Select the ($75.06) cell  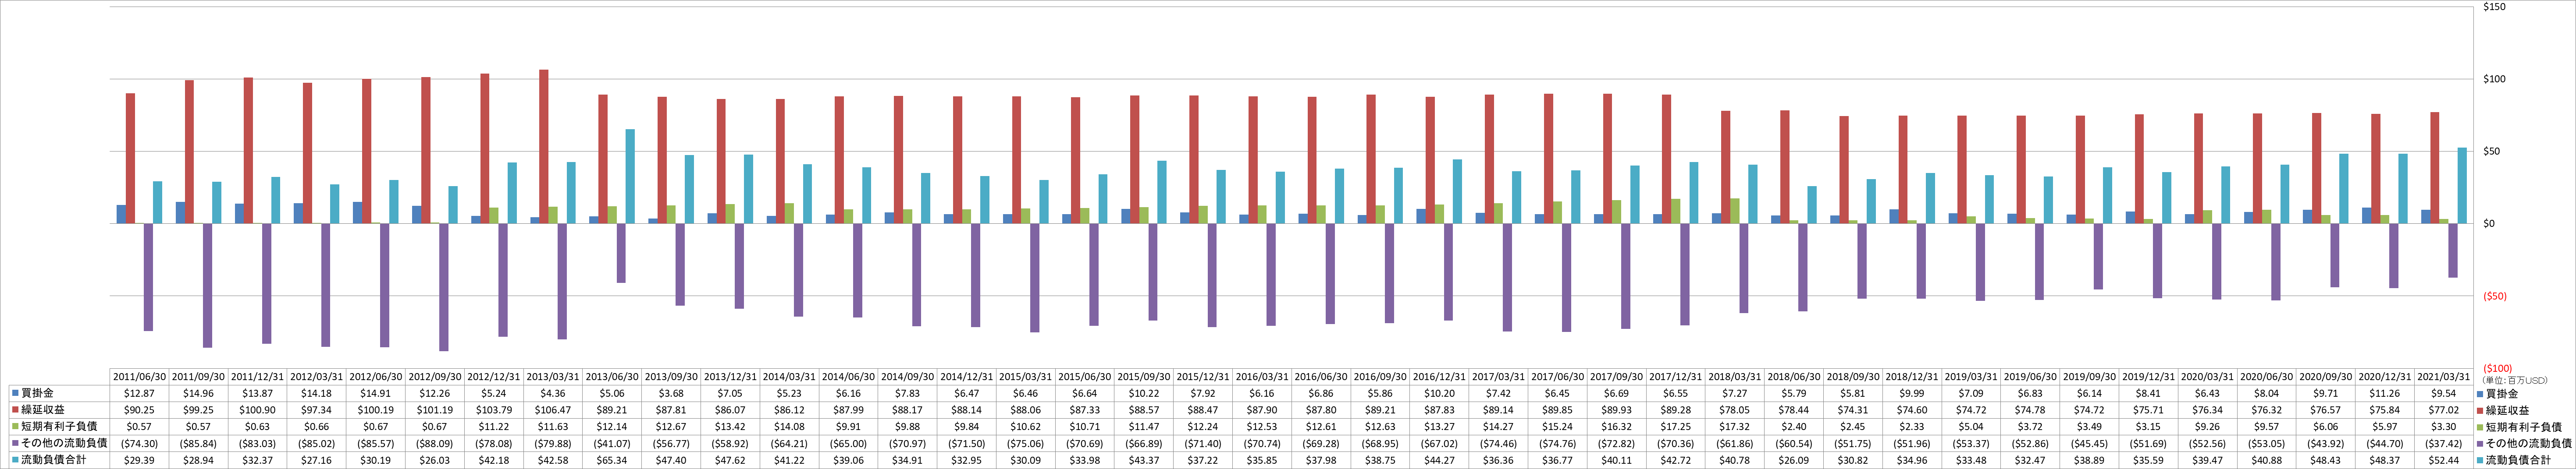[x=1026, y=443]
